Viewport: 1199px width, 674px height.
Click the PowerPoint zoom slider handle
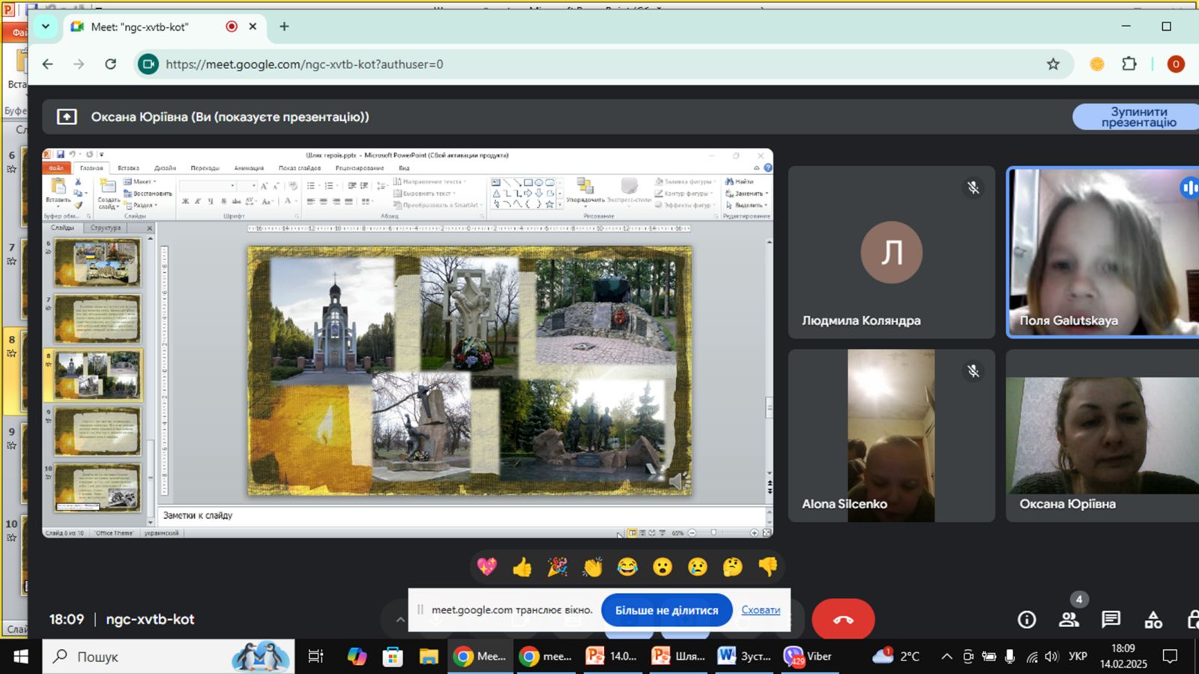[713, 533]
